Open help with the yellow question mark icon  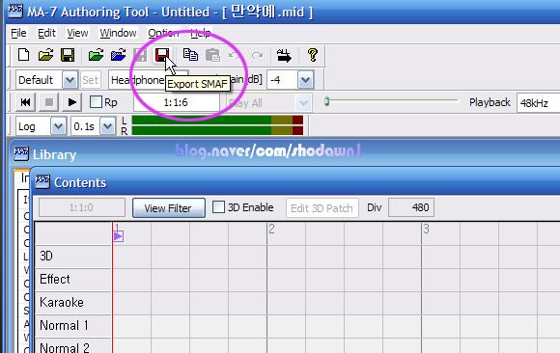[x=313, y=55]
